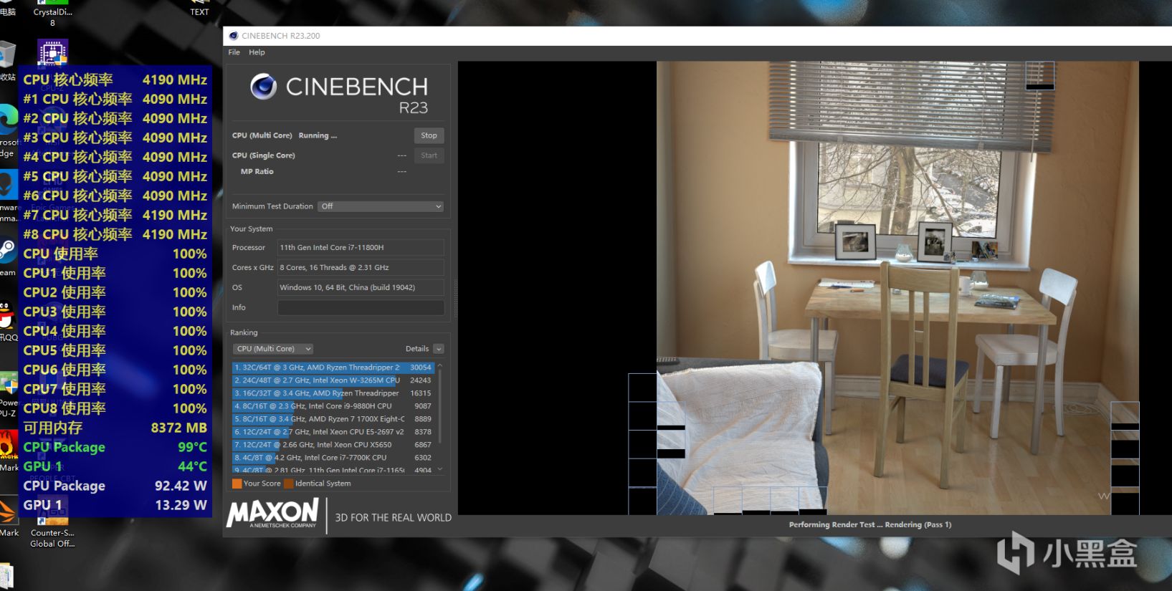
Task: Click the Cinebench icon in the title bar
Action: tap(233, 36)
